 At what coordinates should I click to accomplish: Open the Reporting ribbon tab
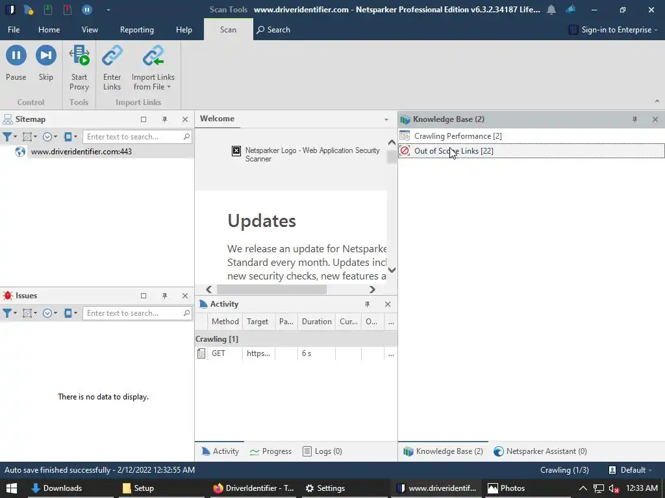136,30
